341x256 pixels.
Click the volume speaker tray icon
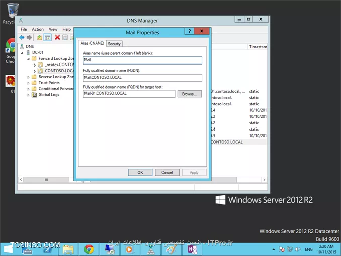coord(298,249)
